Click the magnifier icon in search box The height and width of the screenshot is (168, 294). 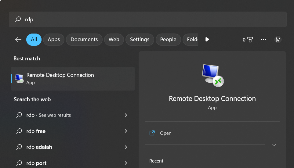(x=18, y=19)
